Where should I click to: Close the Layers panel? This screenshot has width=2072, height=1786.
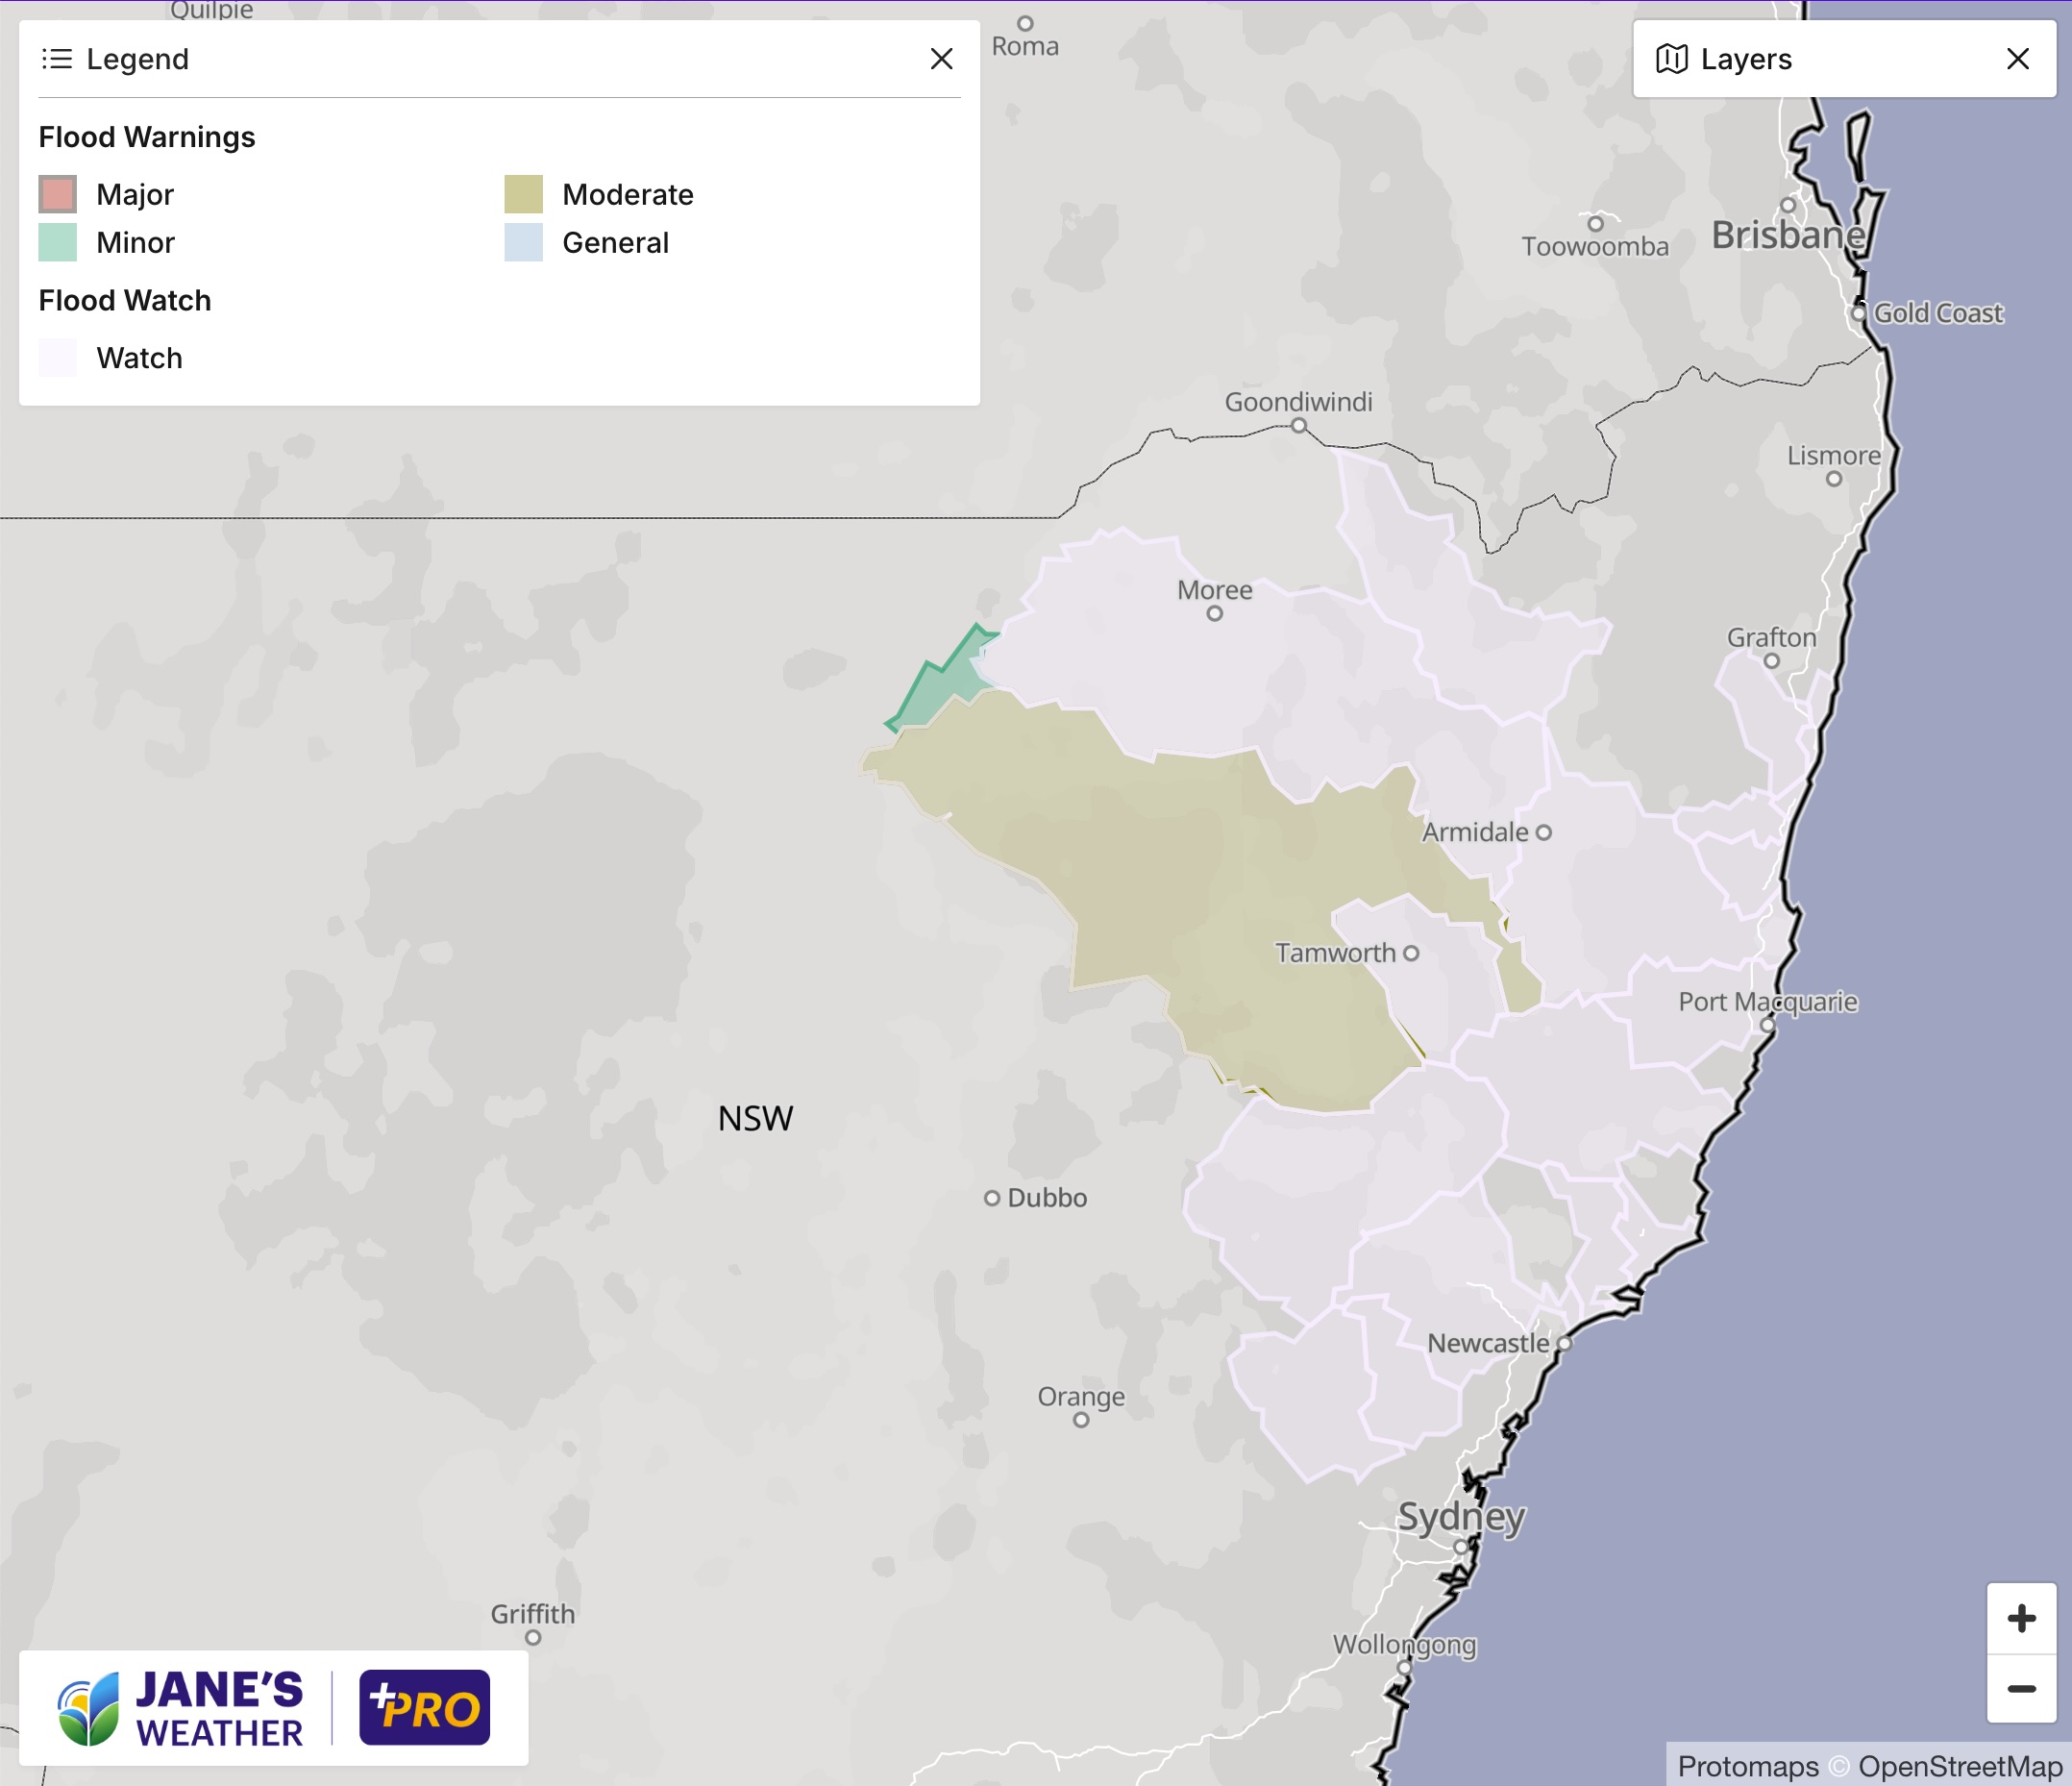[x=2018, y=59]
